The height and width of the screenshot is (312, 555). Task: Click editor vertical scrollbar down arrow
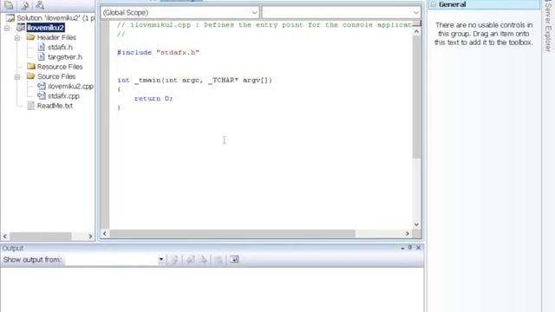pos(416,224)
